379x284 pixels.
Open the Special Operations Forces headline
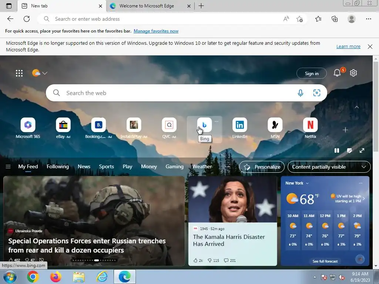click(87, 246)
